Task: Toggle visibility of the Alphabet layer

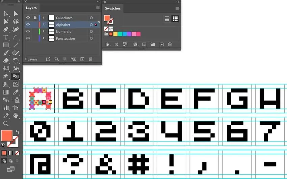Action: pyautogui.click(x=28, y=25)
